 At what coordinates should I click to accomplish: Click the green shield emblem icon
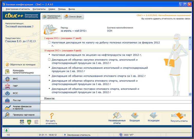tap(29, 122)
